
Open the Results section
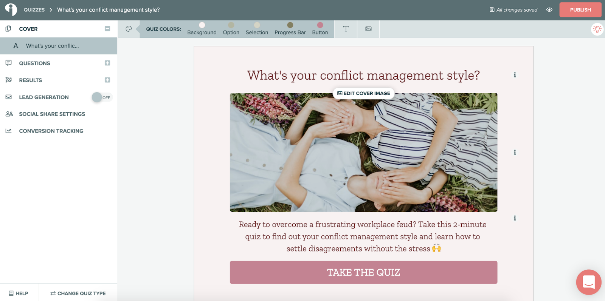(31, 80)
